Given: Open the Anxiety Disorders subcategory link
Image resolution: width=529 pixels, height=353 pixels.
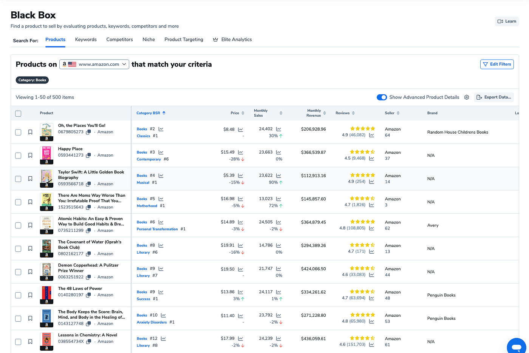Looking at the screenshot, I should 152,322.
